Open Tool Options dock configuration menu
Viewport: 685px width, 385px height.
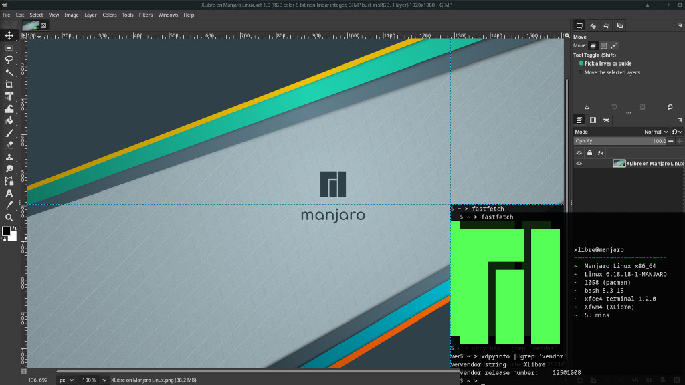coord(680,26)
